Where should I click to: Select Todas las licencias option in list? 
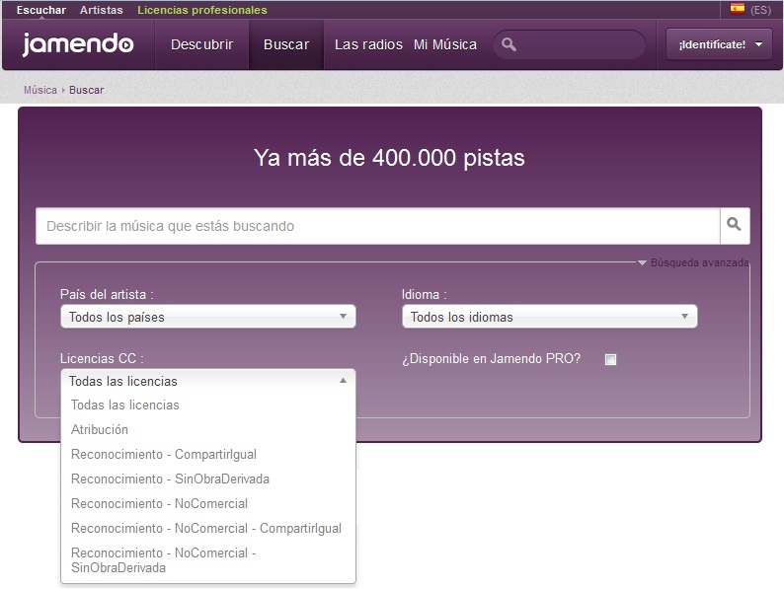coord(208,405)
